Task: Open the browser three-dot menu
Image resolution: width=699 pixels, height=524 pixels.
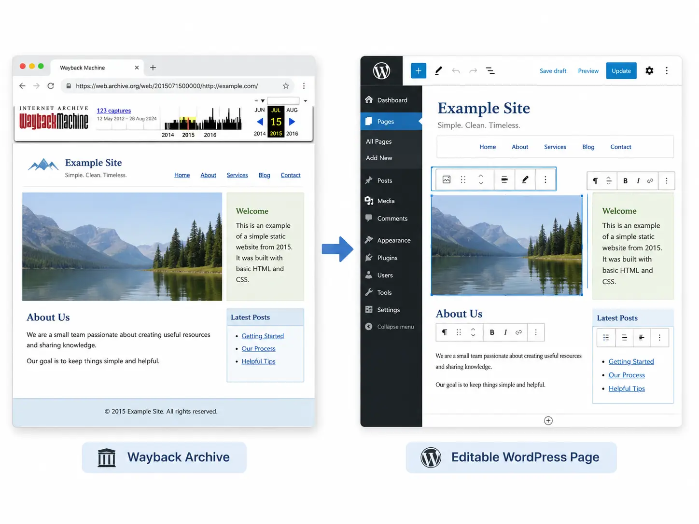Action: coord(304,86)
